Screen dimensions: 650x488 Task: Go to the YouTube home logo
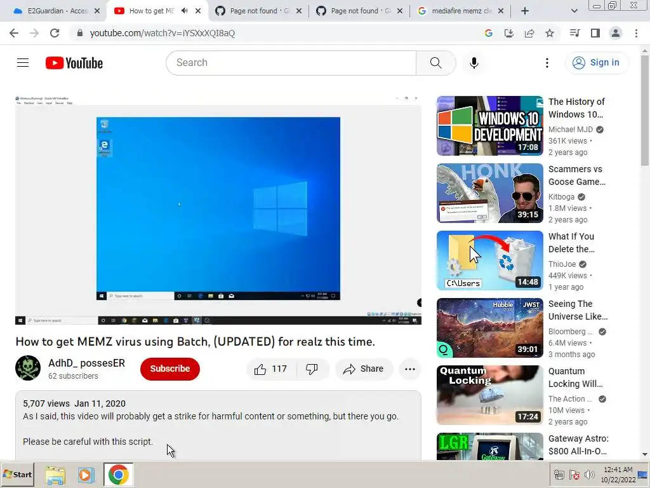pyautogui.click(x=74, y=63)
